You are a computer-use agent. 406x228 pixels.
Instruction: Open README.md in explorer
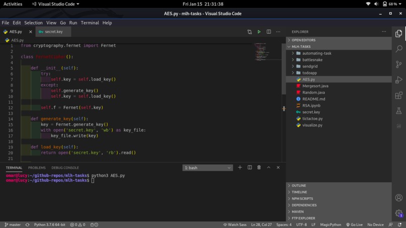click(x=339, y=99)
